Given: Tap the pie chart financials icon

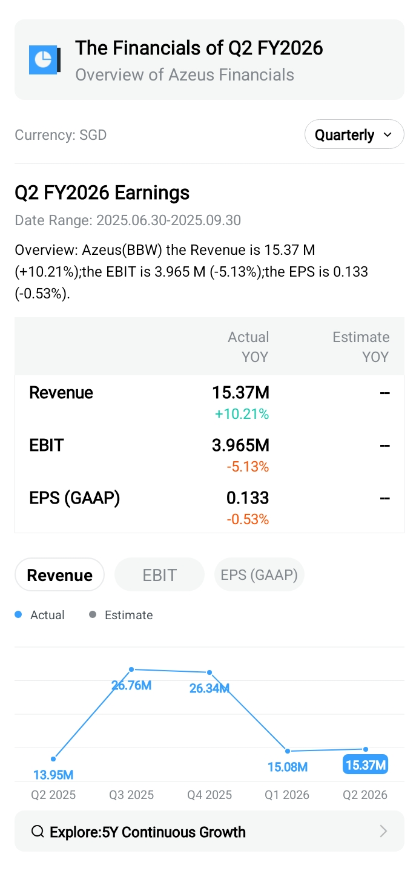Looking at the screenshot, I should click(x=44, y=60).
